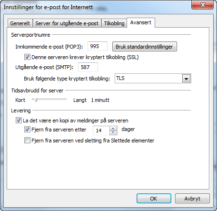The image size is (217, 211).
Task: Increase days with the spinner up arrow
Action: click(113, 129)
